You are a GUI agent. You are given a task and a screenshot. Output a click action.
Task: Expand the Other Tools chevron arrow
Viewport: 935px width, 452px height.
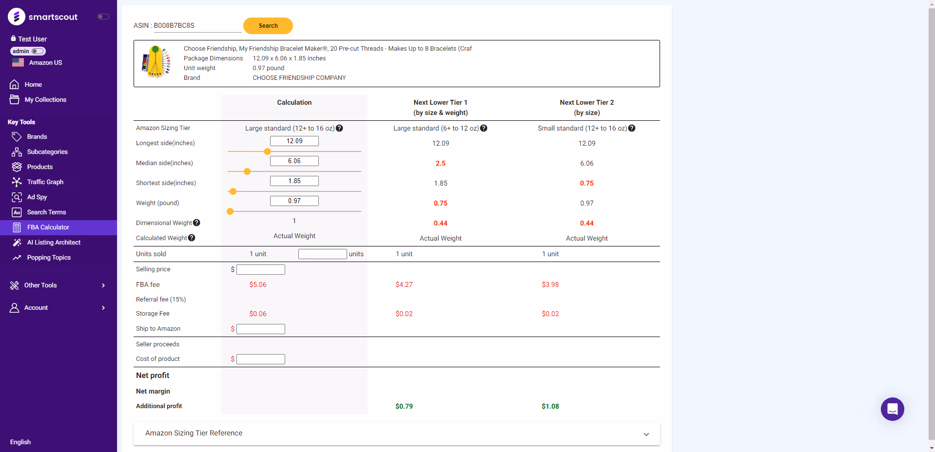pos(103,285)
